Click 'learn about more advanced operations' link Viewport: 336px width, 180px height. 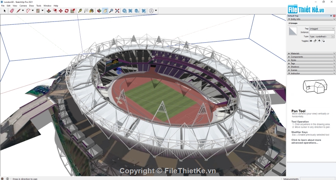(306, 141)
